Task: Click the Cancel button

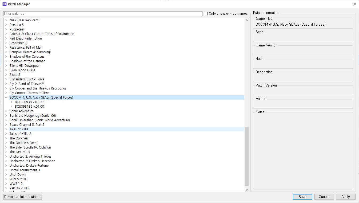Action: pos(324,197)
